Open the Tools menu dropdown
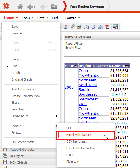Image resolution: width=140 pixels, height=168 pixels. tap(28, 18)
